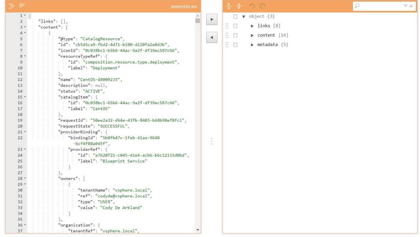The height and width of the screenshot is (237, 420).
Task: Expand the links node in the tree
Action: click(x=252, y=26)
